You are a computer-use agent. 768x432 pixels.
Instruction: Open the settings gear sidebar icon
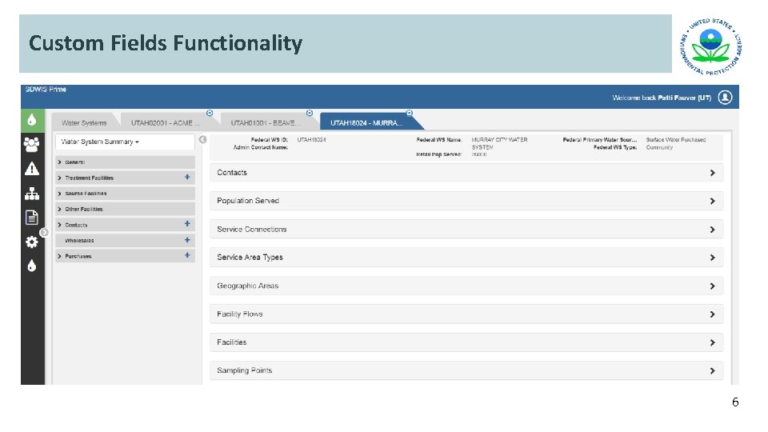point(32,242)
